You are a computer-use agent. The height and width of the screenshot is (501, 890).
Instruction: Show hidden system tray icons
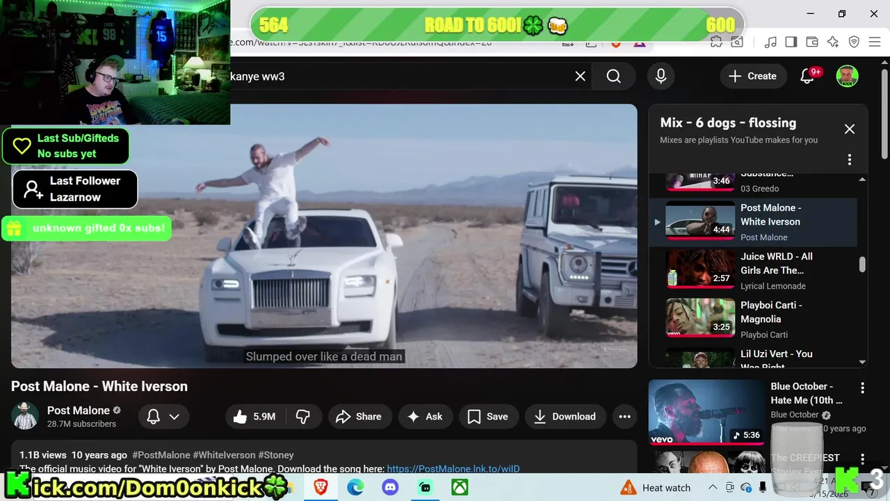[x=713, y=488]
